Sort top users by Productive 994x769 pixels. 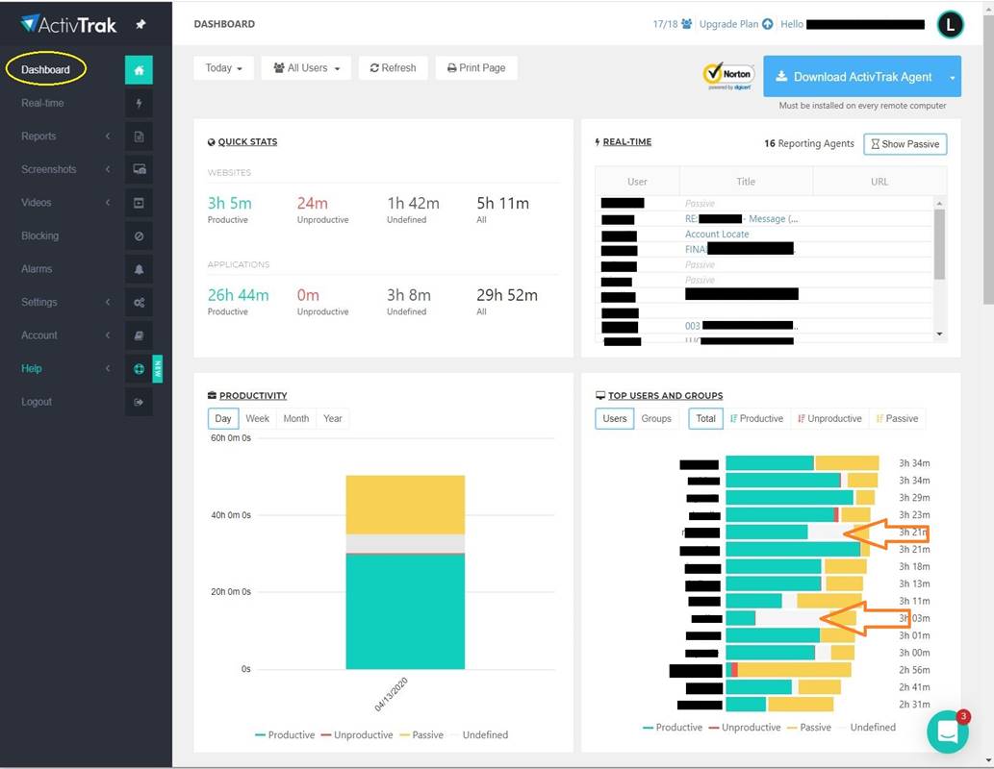(757, 419)
